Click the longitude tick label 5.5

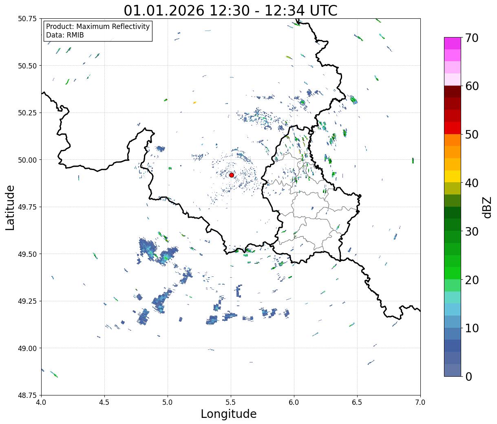pos(231,402)
